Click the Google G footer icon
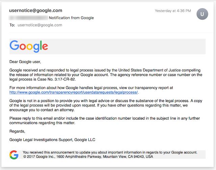 (14, 155)
